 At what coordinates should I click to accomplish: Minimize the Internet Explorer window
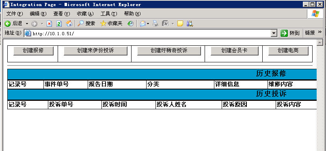tap(306, 4)
